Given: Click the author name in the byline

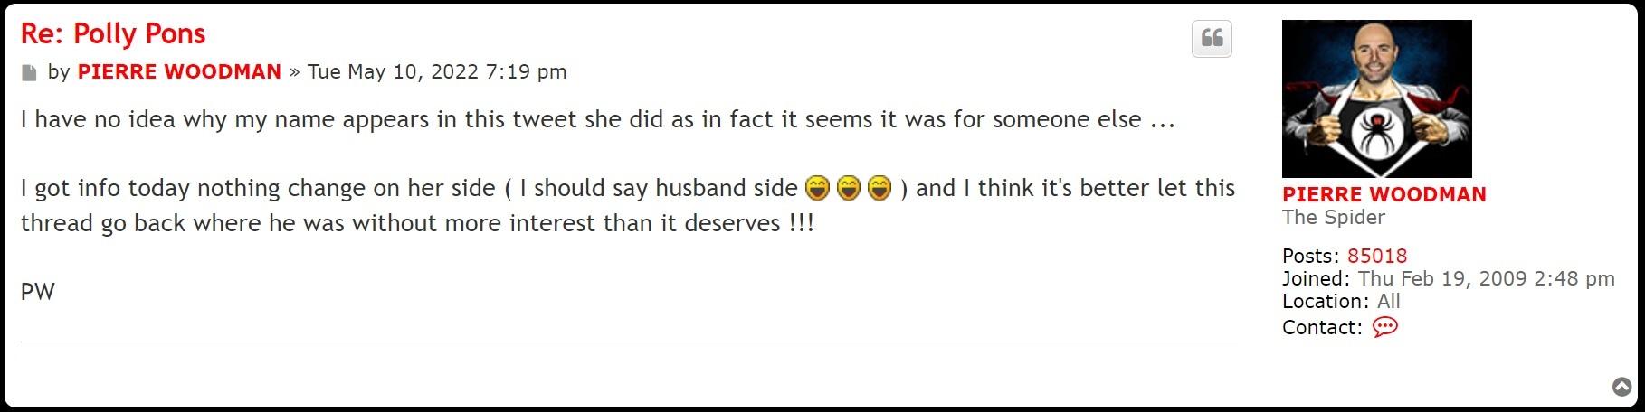Looking at the screenshot, I should [179, 72].
